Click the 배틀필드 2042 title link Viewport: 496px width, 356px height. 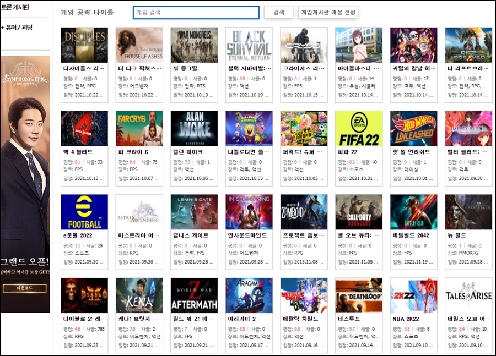coord(411,235)
